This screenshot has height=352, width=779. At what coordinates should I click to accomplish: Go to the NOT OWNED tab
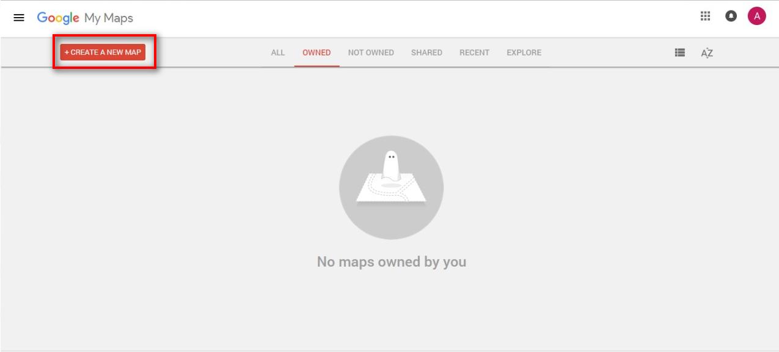pyautogui.click(x=371, y=52)
